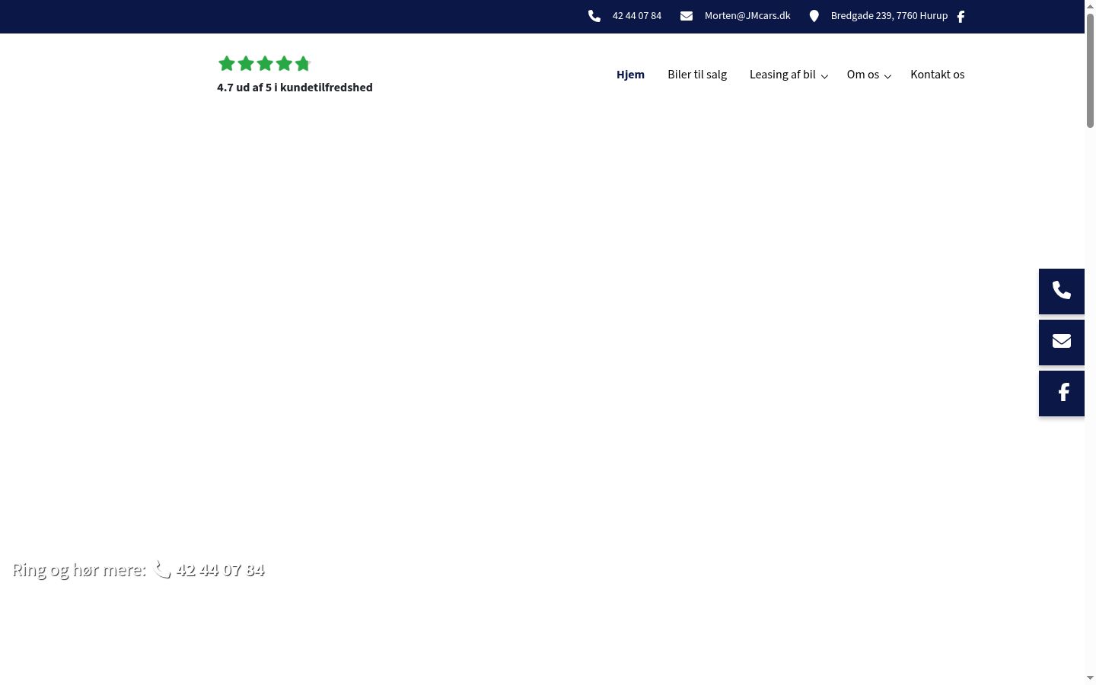Open Biler til salg page
Image resolution: width=1096 pixels, height=685 pixels.
click(697, 75)
